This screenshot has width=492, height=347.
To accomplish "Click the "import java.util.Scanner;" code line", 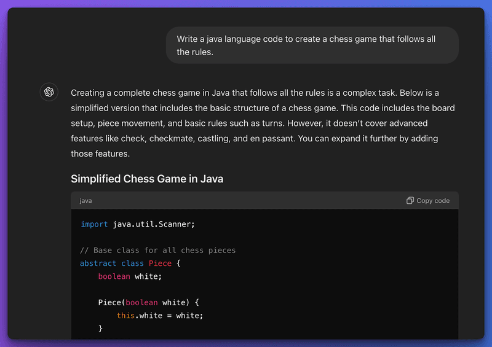I will pyautogui.click(x=138, y=224).
